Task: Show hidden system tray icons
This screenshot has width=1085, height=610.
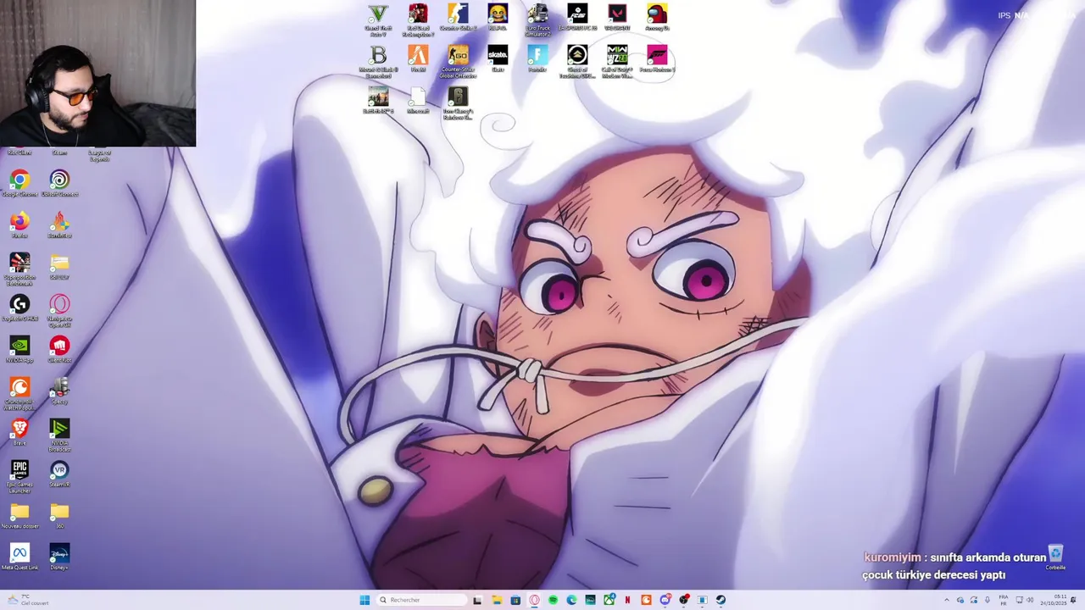Action: pyautogui.click(x=947, y=600)
